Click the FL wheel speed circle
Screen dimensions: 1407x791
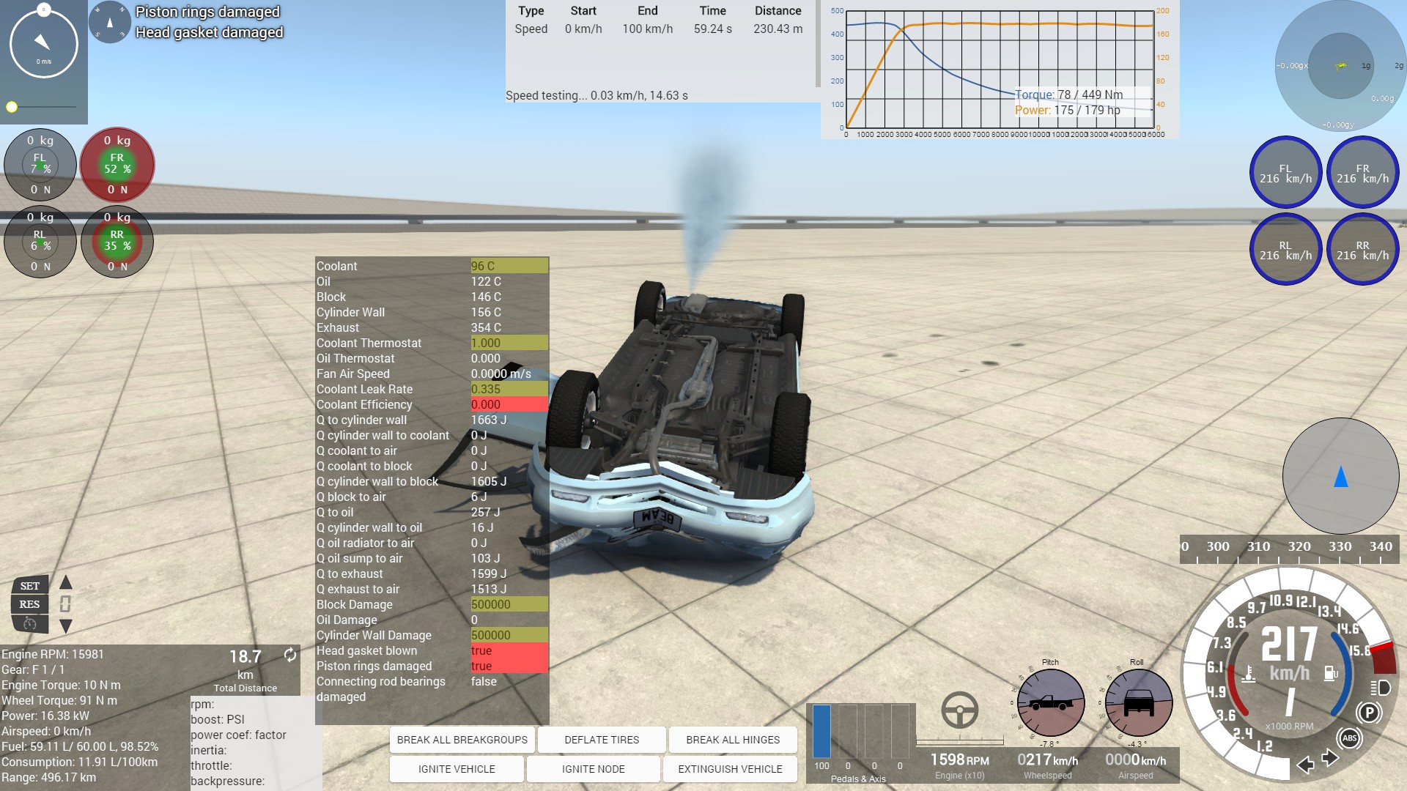pos(1286,173)
